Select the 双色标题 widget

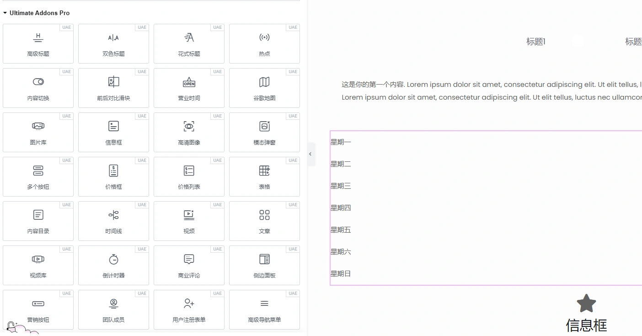(x=113, y=43)
